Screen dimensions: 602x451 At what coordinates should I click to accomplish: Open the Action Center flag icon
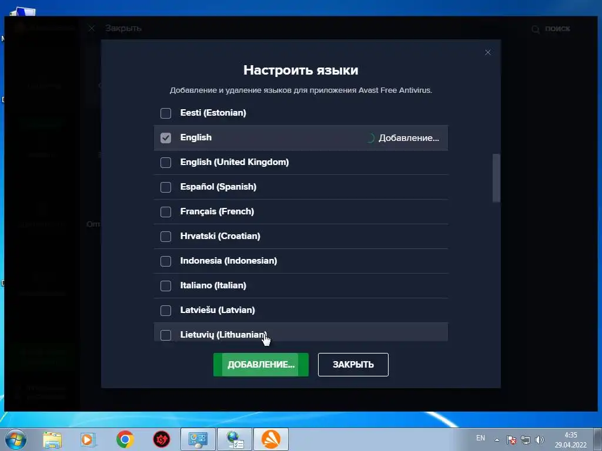pos(511,440)
